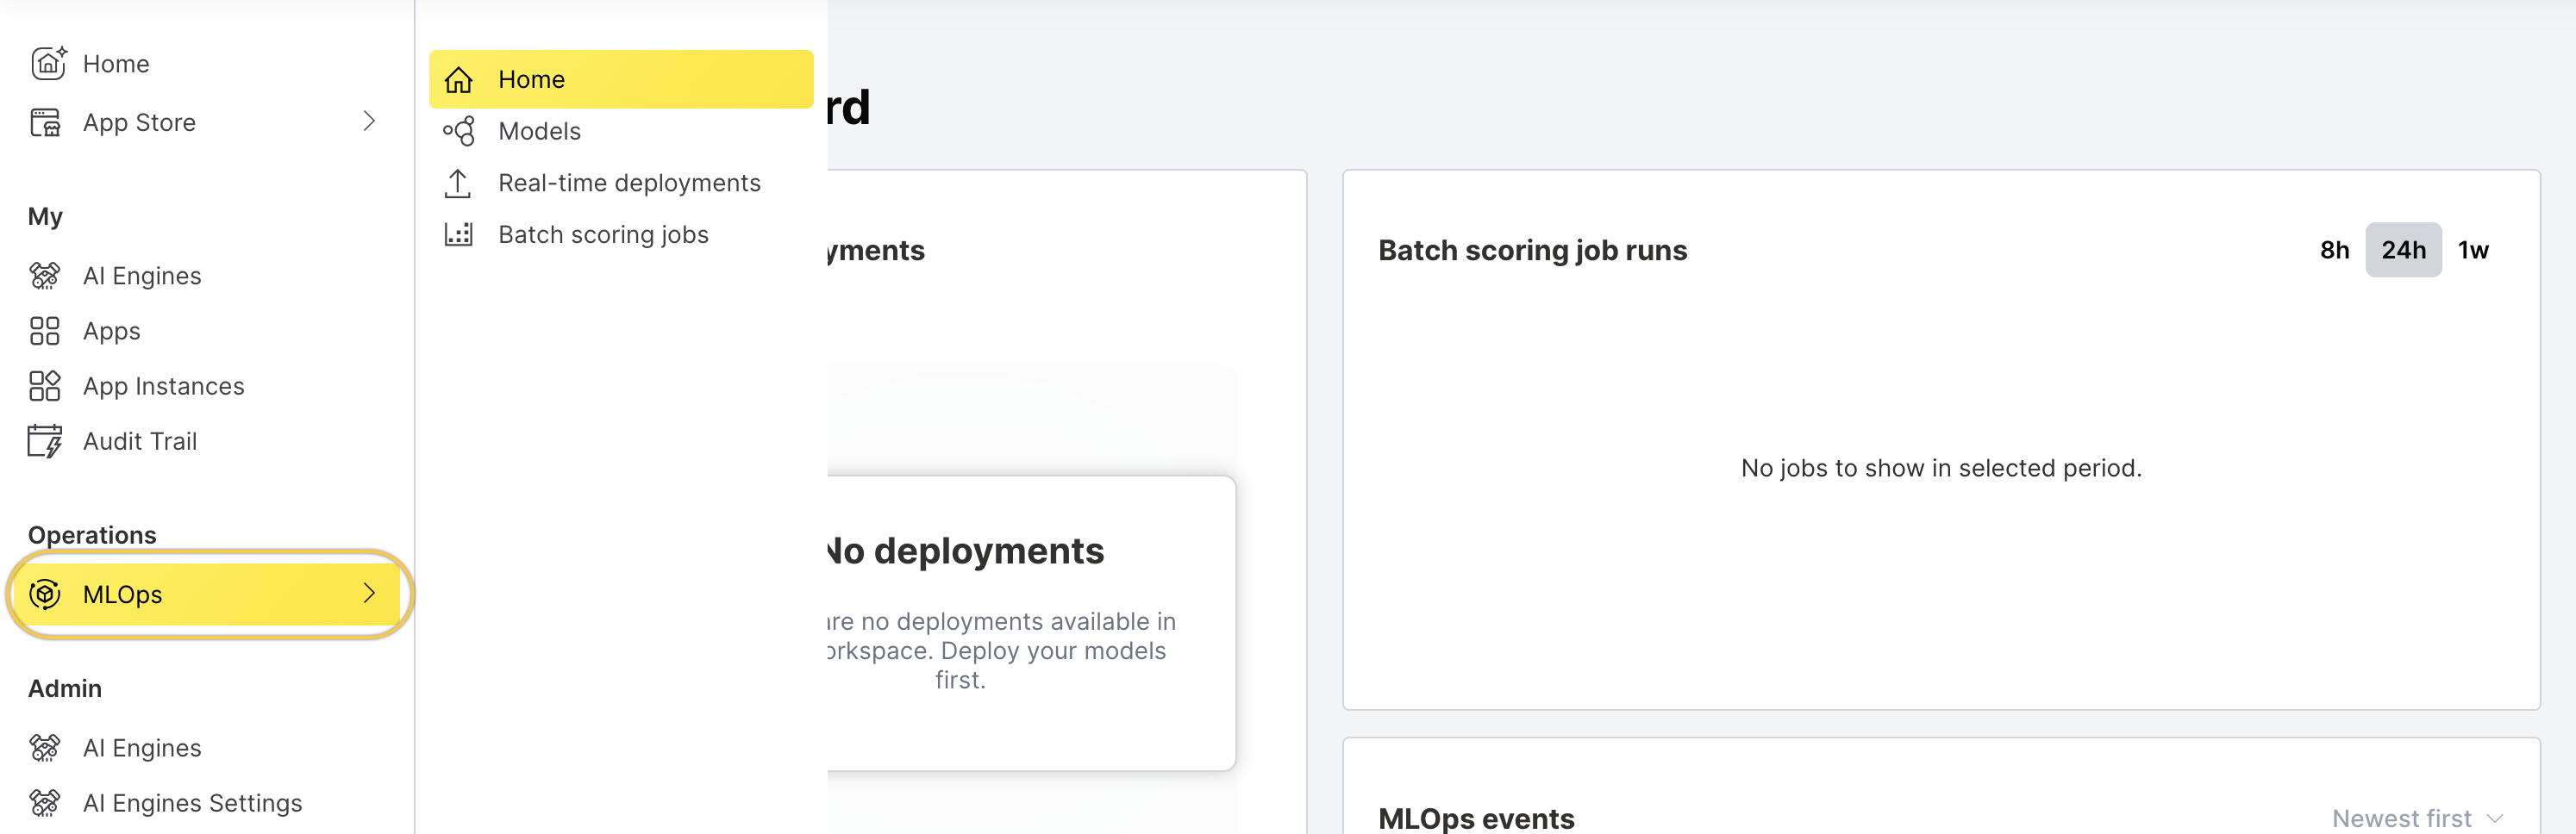Screen dimensions: 2576x834
Task: Open App Instances page
Action: [x=206, y=385]
